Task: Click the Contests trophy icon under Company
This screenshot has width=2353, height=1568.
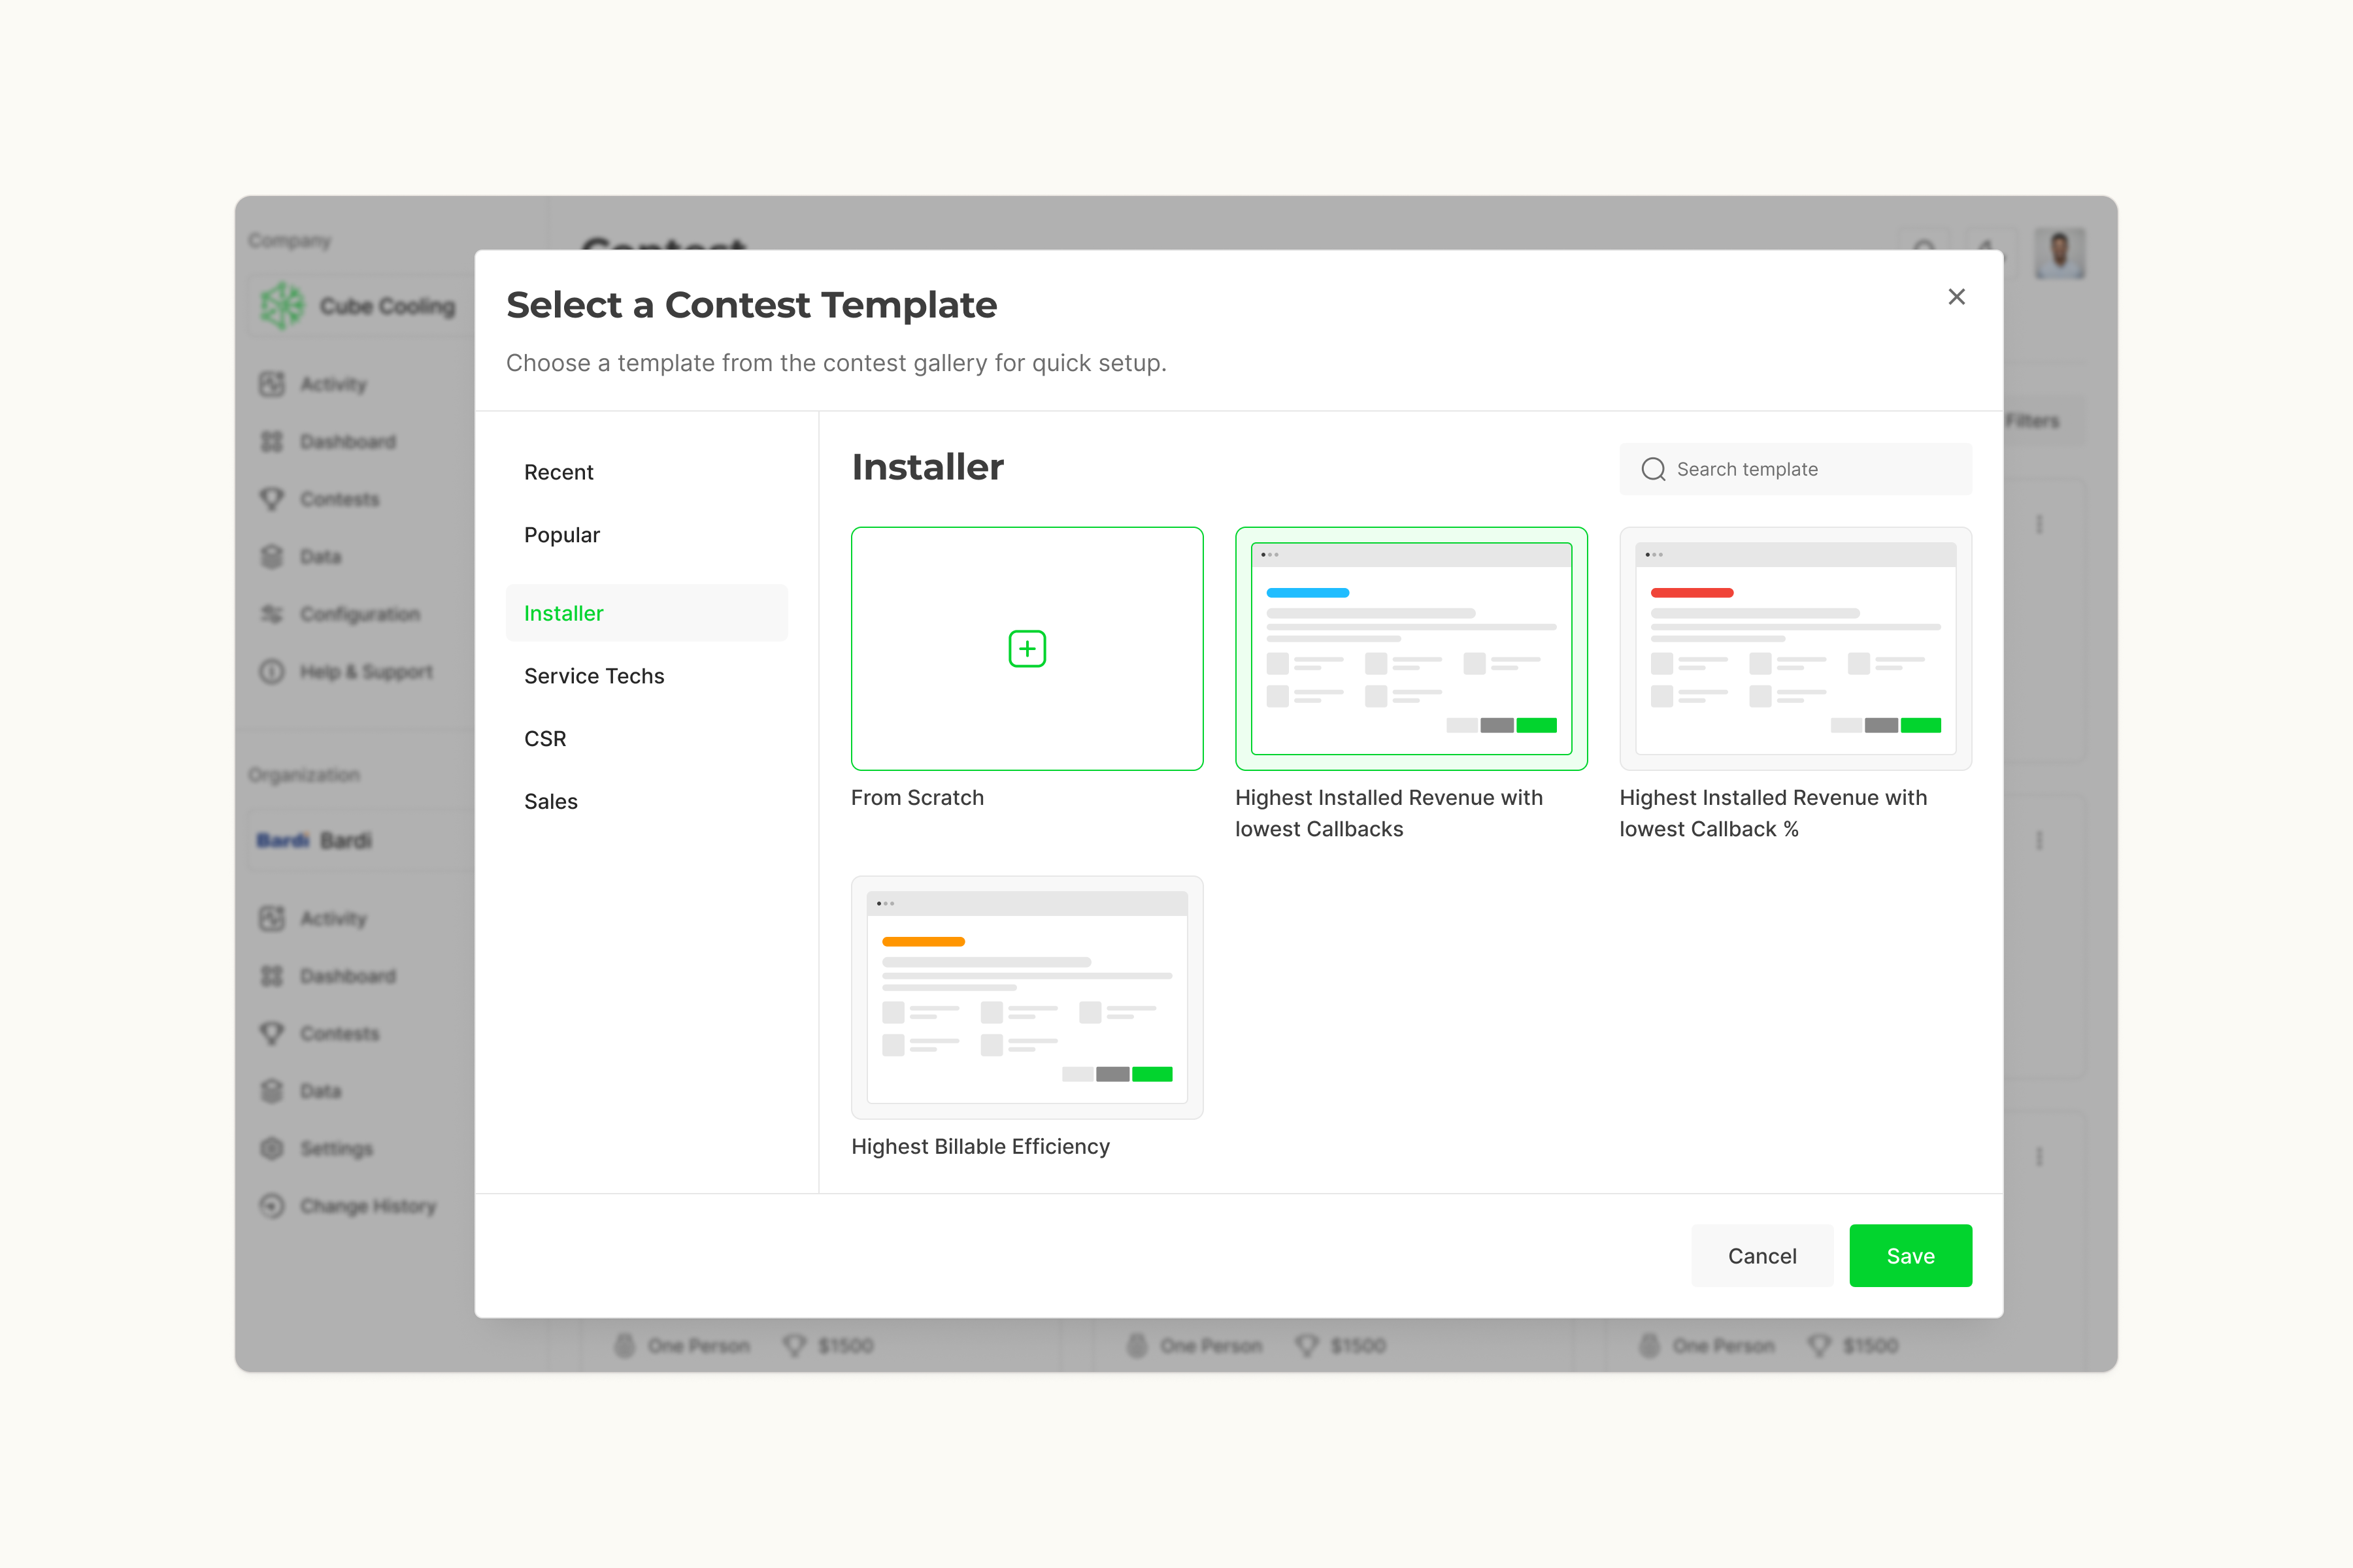Action: (272, 499)
